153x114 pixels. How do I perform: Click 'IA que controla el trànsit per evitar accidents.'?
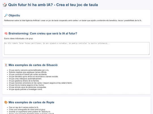pos(28,74)
